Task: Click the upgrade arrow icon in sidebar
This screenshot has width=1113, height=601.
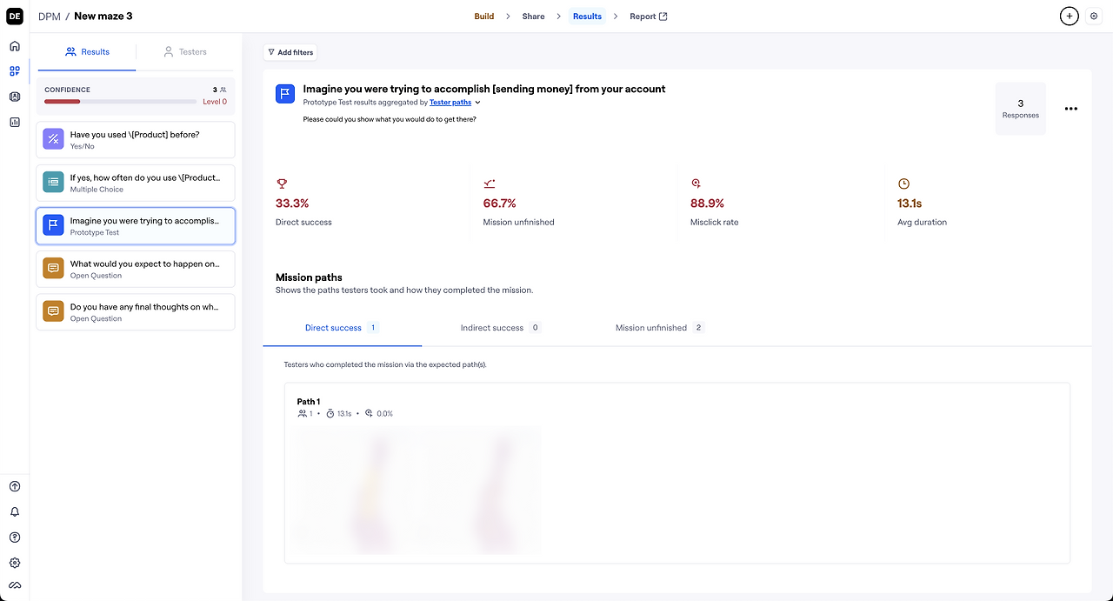Action: pos(14,487)
